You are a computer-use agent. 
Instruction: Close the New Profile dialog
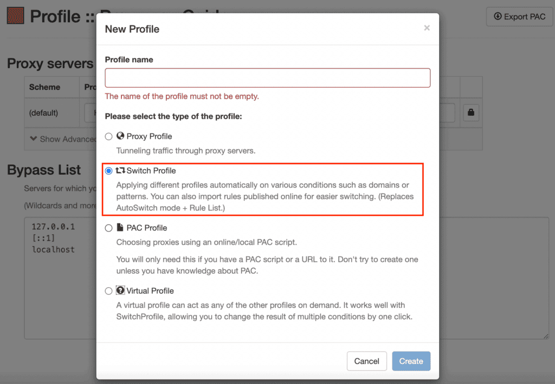pos(427,29)
